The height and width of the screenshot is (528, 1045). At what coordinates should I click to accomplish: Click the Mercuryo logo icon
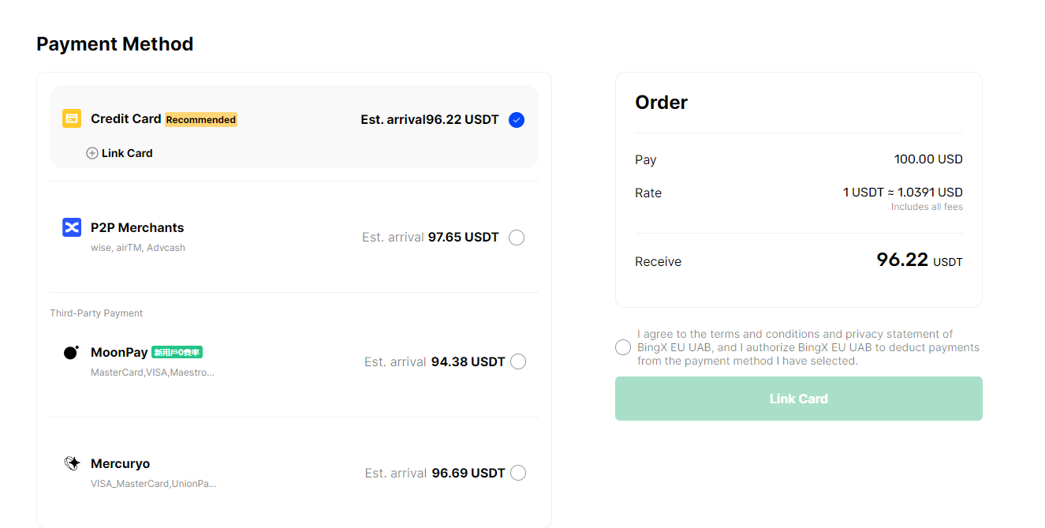(x=72, y=463)
